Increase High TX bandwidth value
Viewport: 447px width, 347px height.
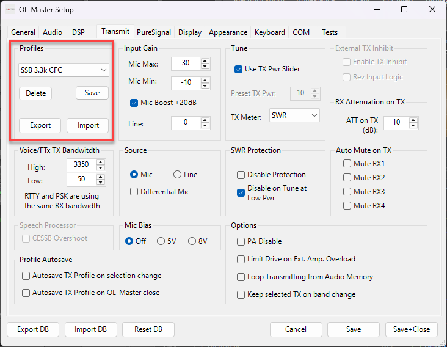101,163
